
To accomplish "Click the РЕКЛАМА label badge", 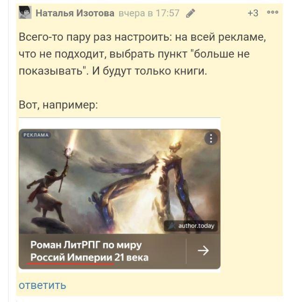I will pyautogui.click(x=36, y=135).
